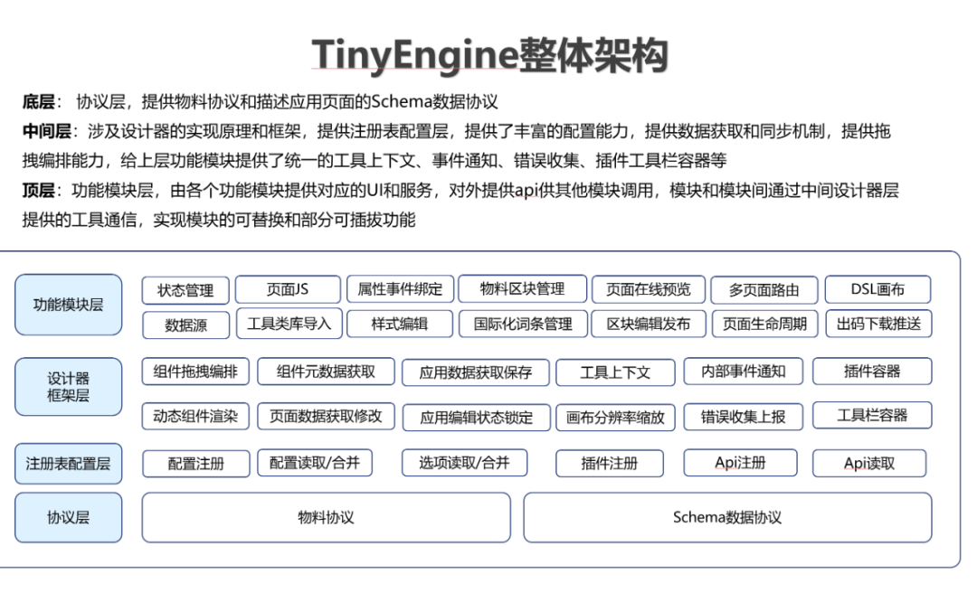
Task: Pick the 画布分辨率缩放 box
Action: 615,418
